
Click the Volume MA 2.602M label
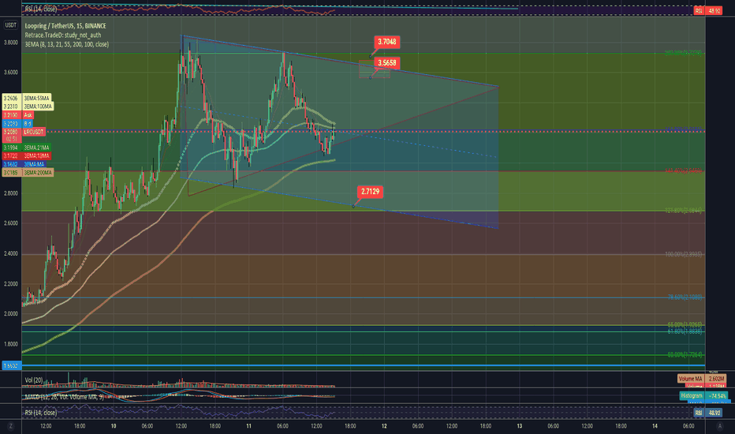click(x=702, y=379)
